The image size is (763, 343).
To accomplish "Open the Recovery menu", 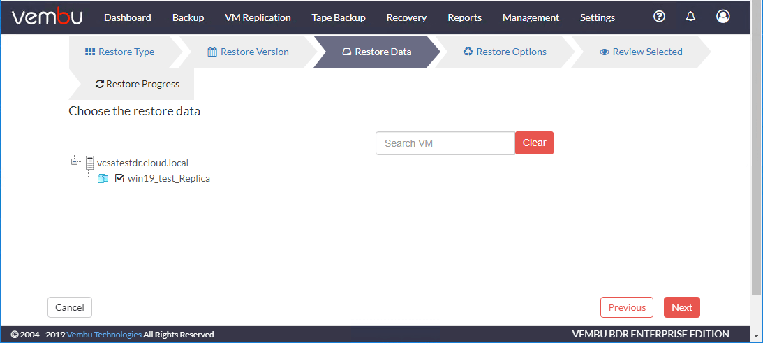I will pos(406,17).
